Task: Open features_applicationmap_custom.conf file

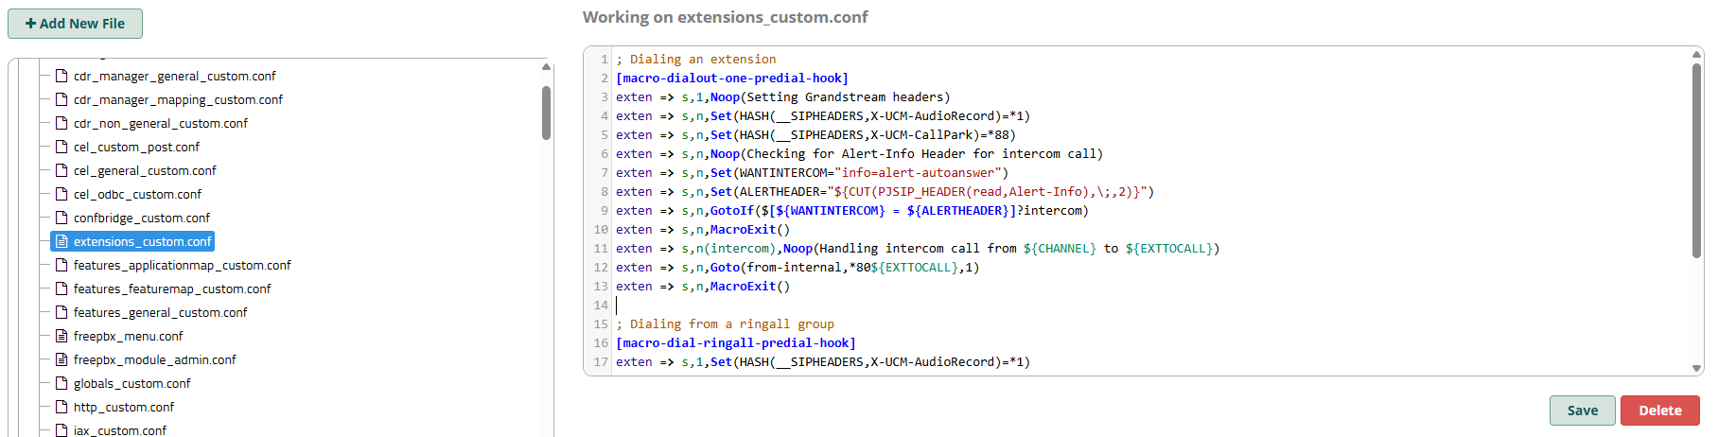Action: click(182, 265)
